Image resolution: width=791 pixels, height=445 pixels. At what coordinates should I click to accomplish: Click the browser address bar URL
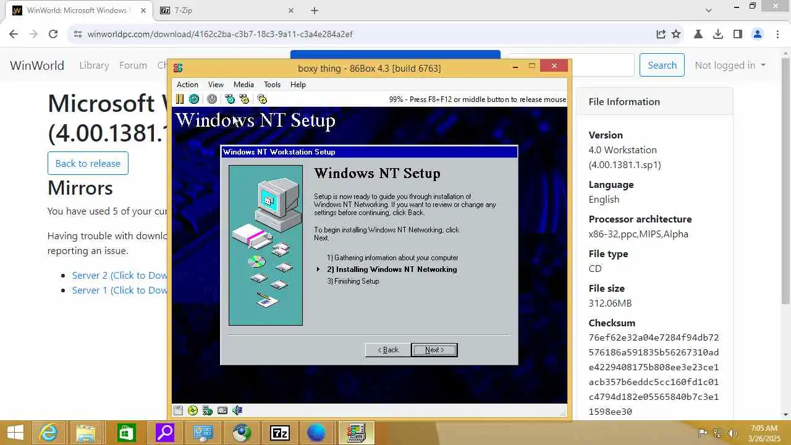pos(220,34)
